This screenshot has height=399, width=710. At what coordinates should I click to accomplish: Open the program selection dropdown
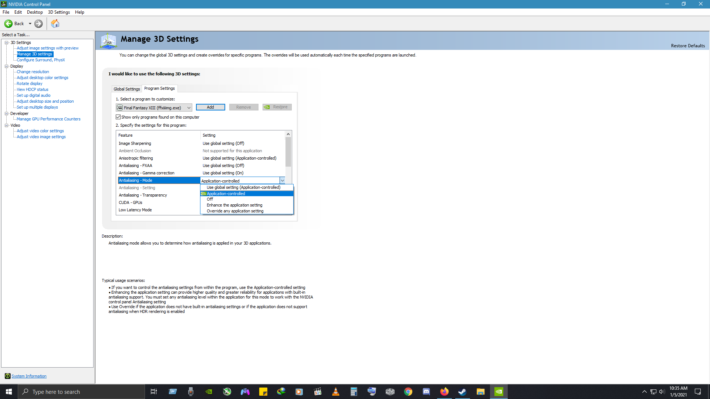(x=189, y=108)
